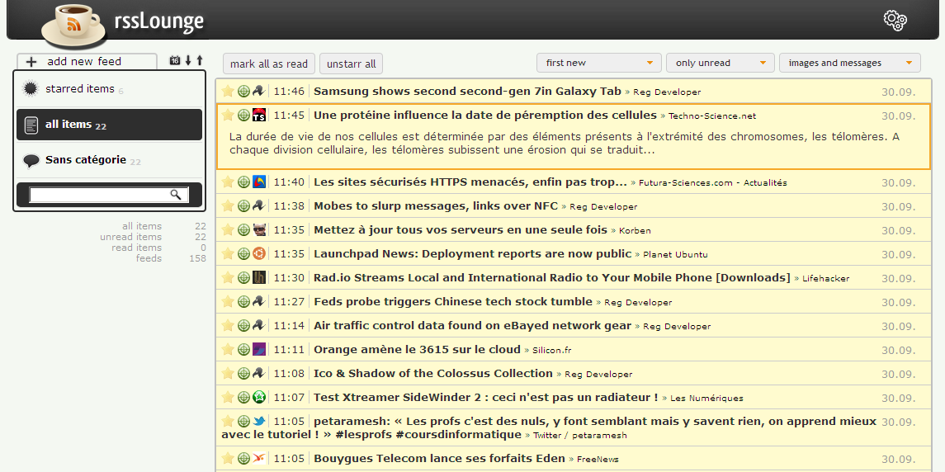
Task: Click the calendar icon beside add new feed
Action: [175, 60]
